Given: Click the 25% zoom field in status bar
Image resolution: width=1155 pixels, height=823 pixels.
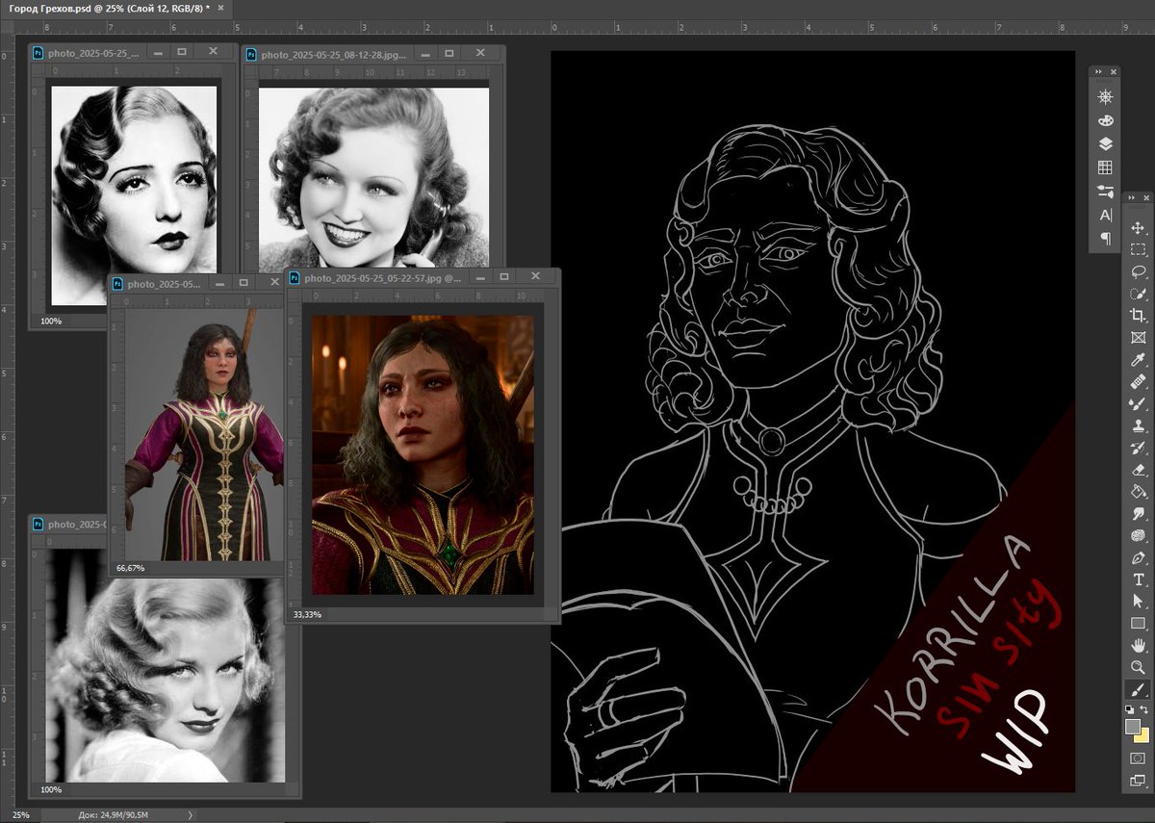Looking at the screenshot, I should [x=21, y=815].
